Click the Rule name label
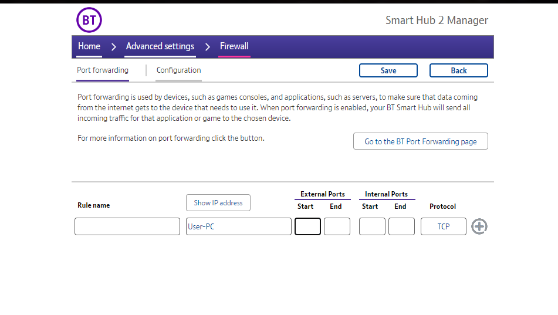This screenshot has height=315, width=558. [94, 205]
